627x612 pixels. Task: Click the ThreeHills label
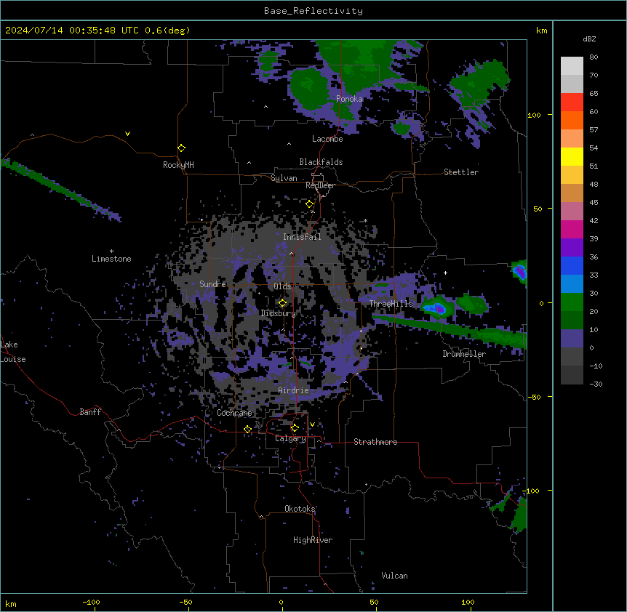(391, 304)
